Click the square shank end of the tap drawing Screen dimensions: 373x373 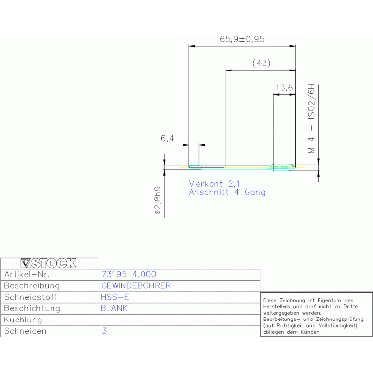(x=195, y=167)
